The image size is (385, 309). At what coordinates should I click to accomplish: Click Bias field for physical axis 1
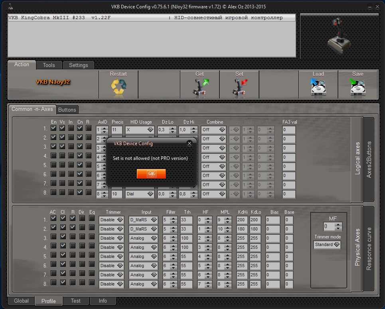click(x=272, y=220)
